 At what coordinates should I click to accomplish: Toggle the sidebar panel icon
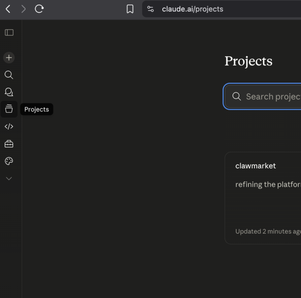click(x=9, y=33)
